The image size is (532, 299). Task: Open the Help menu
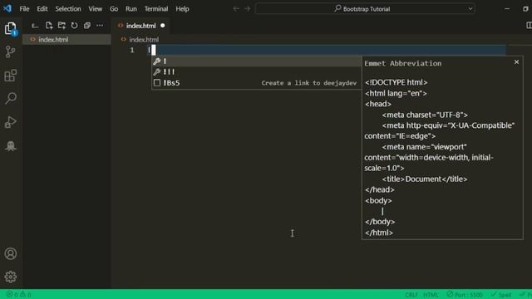click(182, 9)
